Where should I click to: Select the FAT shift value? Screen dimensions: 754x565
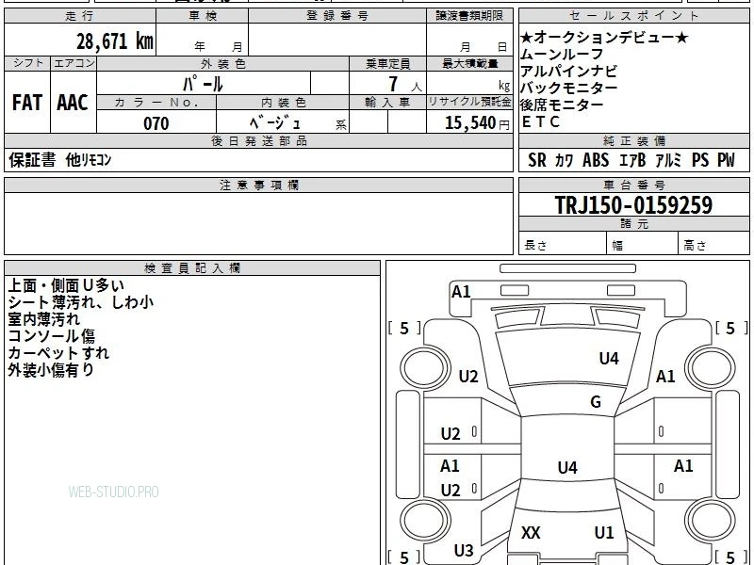[x=27, y=103]
